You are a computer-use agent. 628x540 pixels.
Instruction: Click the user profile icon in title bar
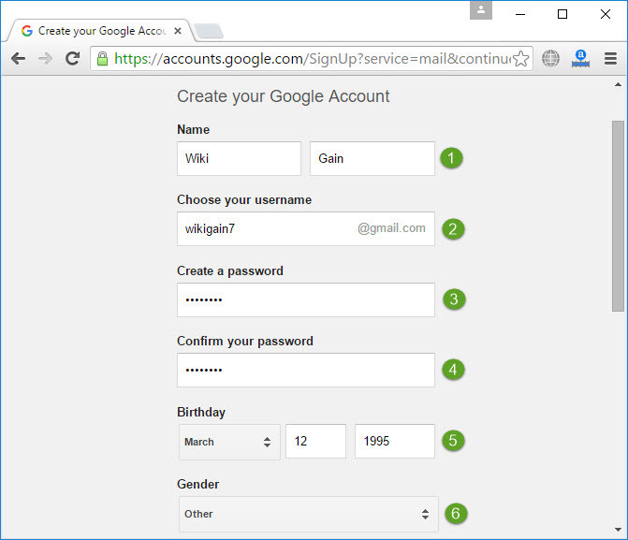(482, 10)
